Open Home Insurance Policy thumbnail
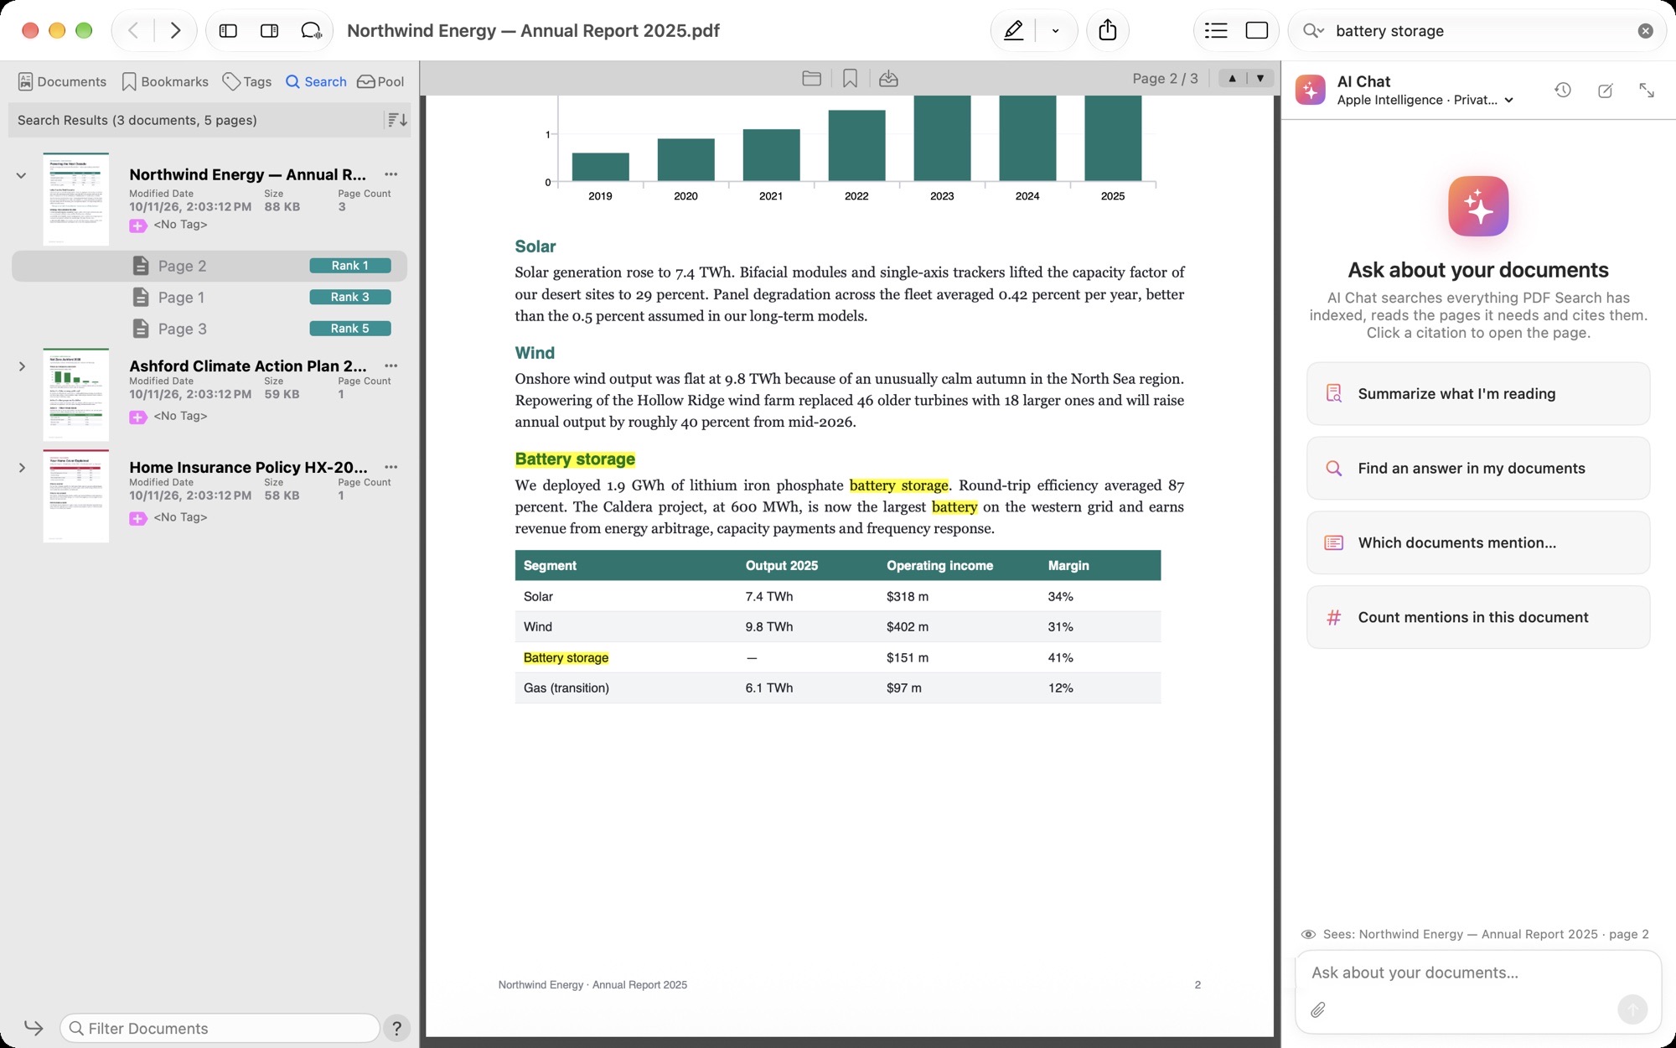1676x1048 pixels. [76, 496]
